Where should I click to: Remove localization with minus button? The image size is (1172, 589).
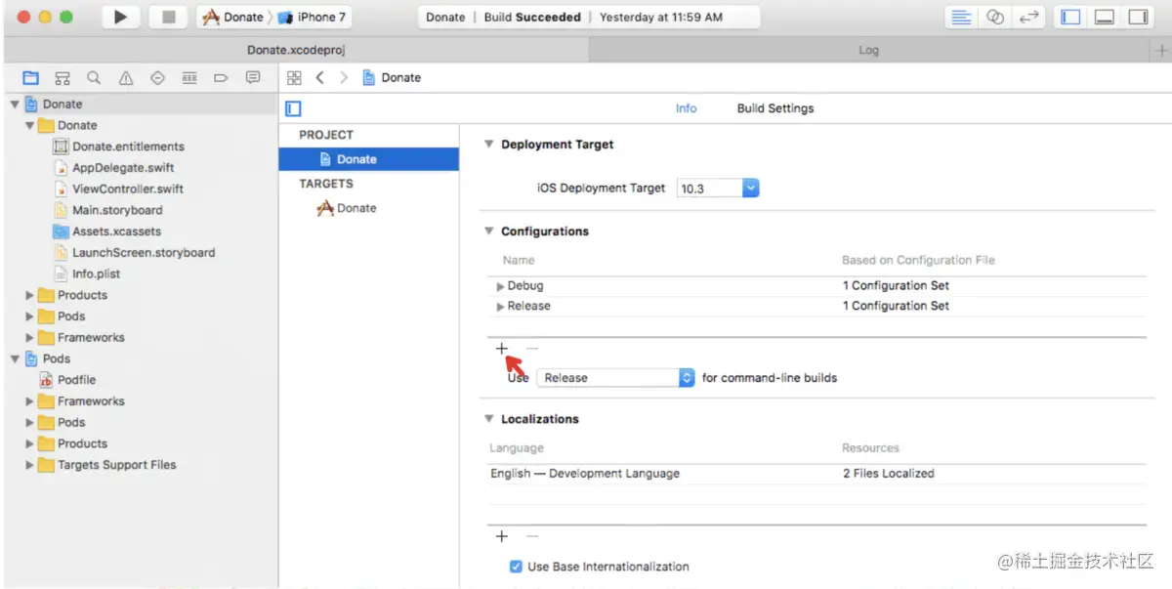pos(532,536)
